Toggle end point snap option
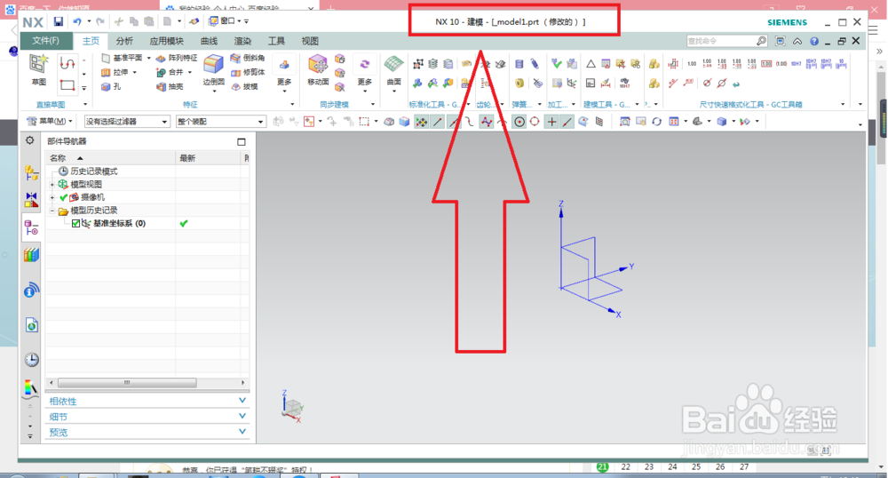888x478 pixels. [437, 122]
